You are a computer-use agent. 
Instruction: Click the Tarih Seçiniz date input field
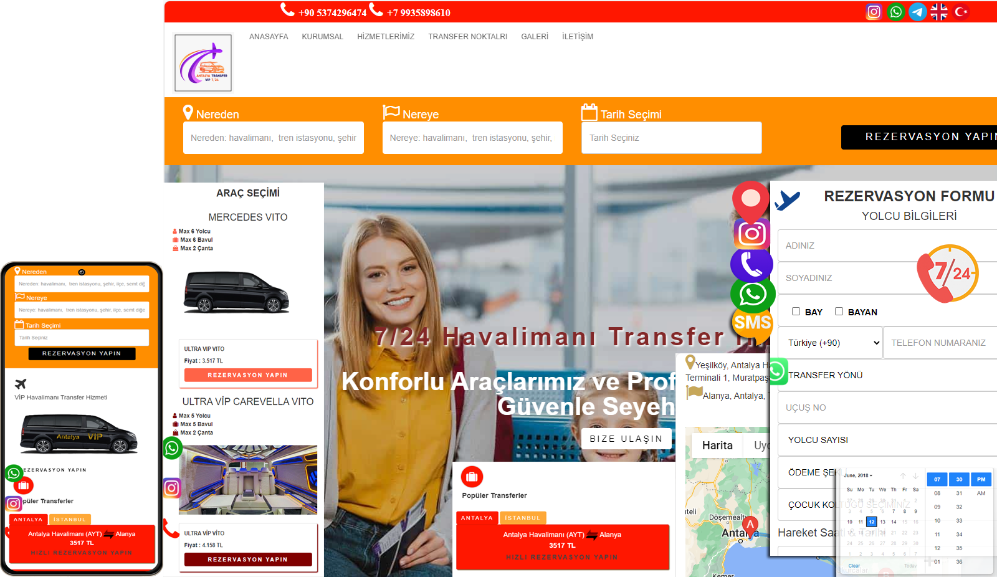tap(672, 138)
